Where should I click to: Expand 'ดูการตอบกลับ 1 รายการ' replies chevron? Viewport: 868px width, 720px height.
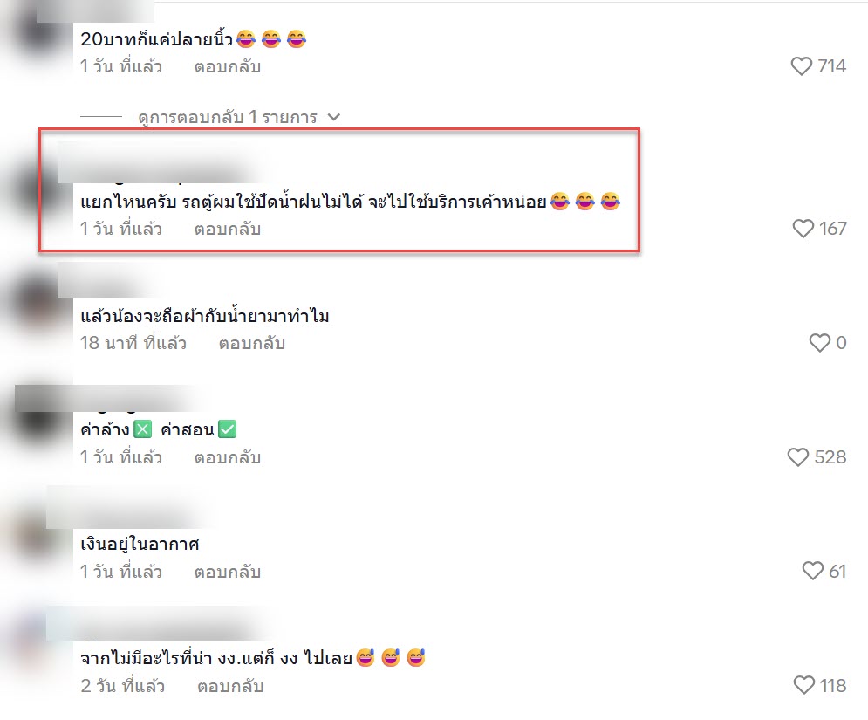(334, 118)
